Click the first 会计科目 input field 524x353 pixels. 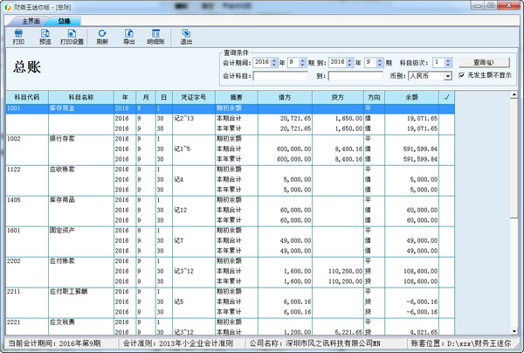(282, 77)
